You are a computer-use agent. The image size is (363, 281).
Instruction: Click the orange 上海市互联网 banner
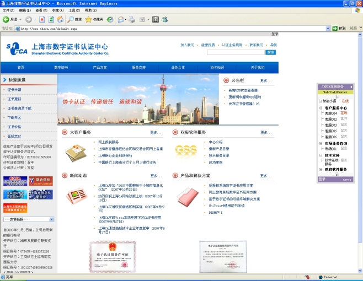click(15, 208)
